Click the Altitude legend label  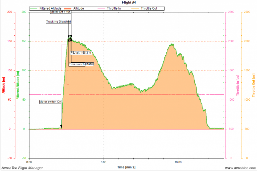tap(79, 8)
